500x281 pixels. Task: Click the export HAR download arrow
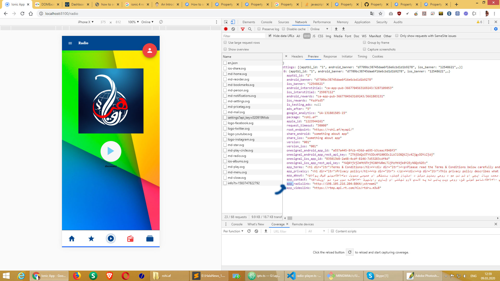(x=343, y=29)
